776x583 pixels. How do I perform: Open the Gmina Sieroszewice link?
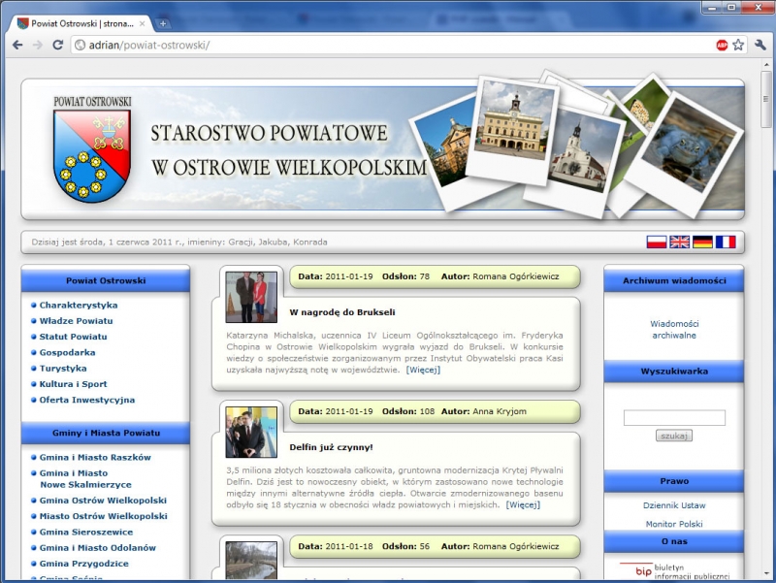coord(86,532)
